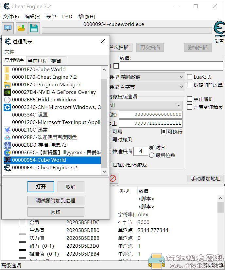The image size is (225, 270).
Task: Click the Cheat Engine logo above 设置
Action: 219,29
